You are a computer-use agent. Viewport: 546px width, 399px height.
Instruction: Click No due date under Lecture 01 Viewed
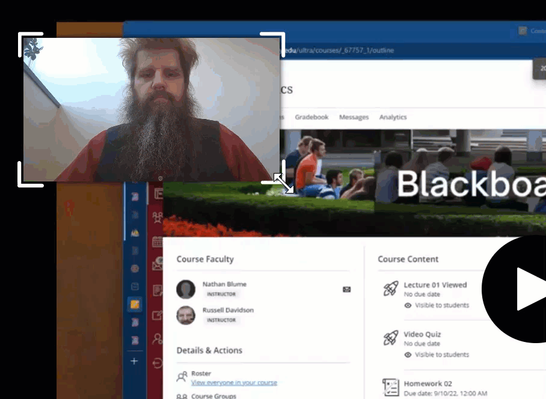(x=422, y=294)
